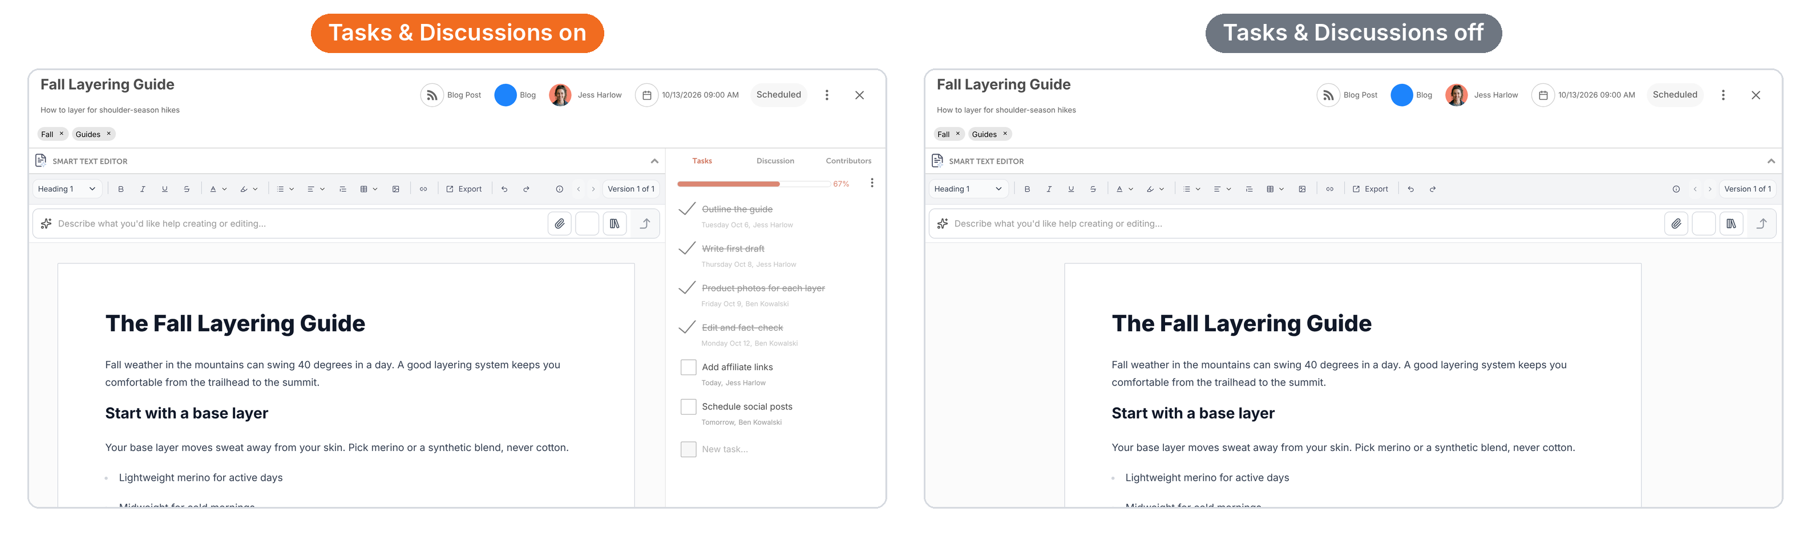Open the three-dot menu in Tasks-off header

point(1723,95)
